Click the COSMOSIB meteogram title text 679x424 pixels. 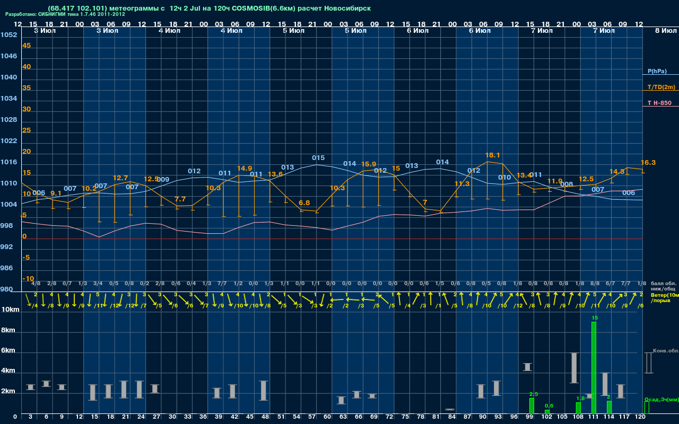(x=209, y=8)
